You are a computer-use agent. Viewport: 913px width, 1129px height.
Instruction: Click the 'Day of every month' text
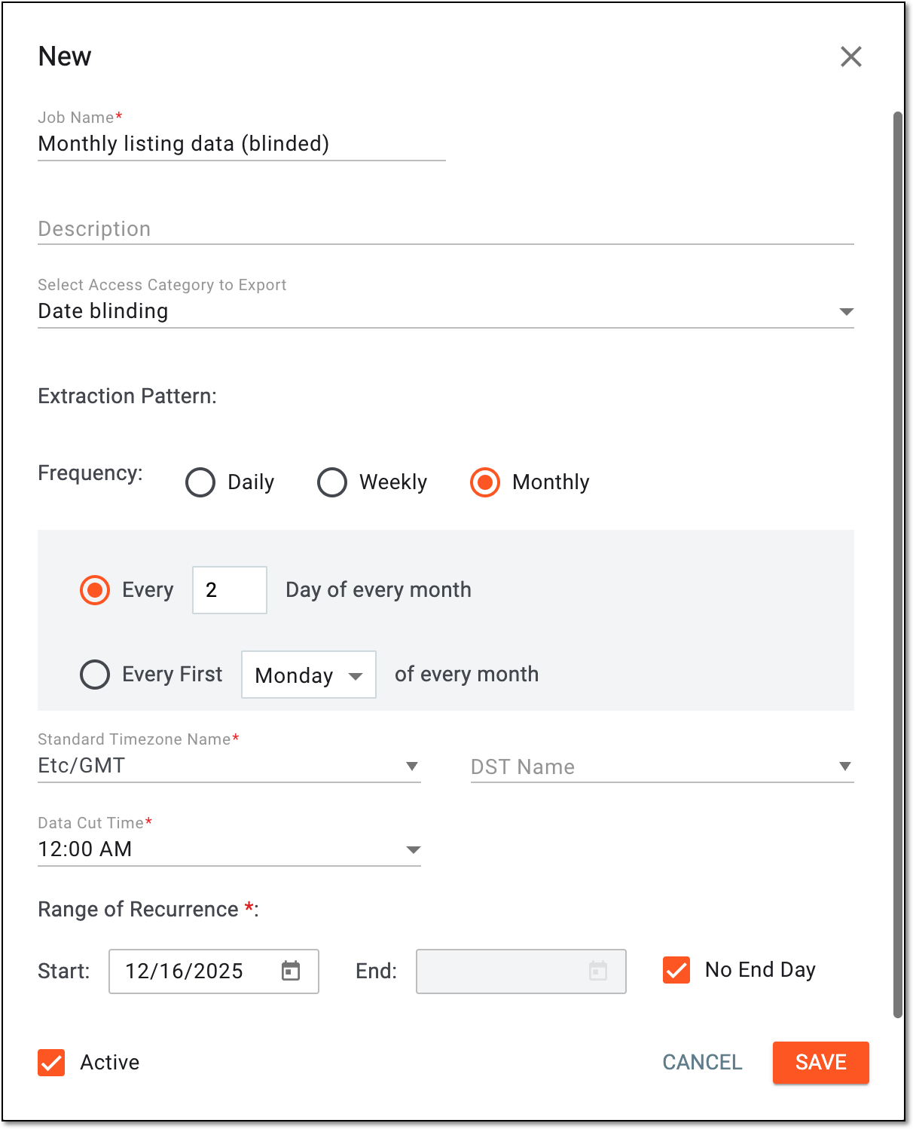click(378, 590)
